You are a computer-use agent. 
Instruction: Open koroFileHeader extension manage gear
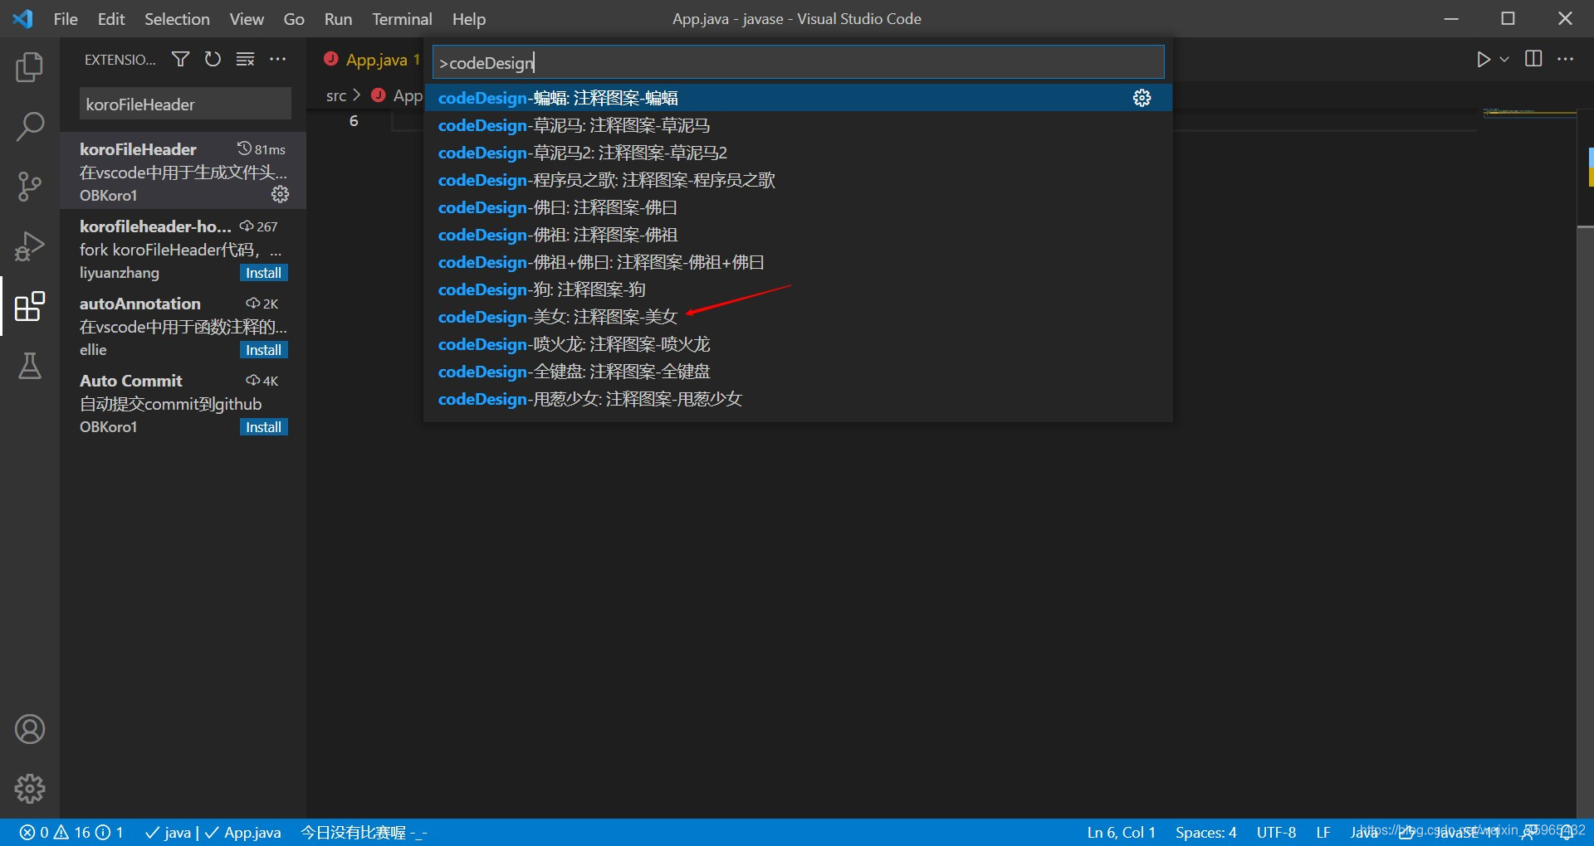coord(281,194)
